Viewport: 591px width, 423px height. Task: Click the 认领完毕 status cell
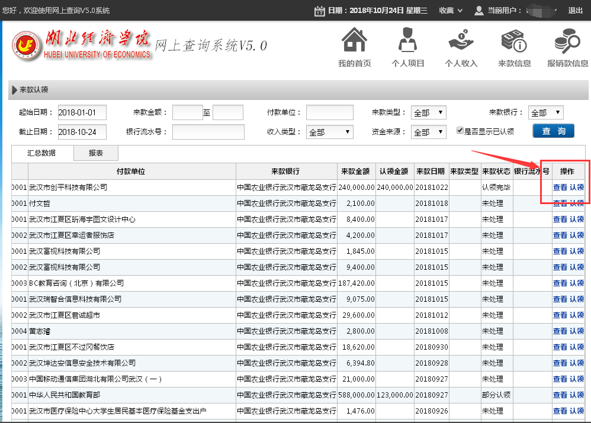(496, 187)
